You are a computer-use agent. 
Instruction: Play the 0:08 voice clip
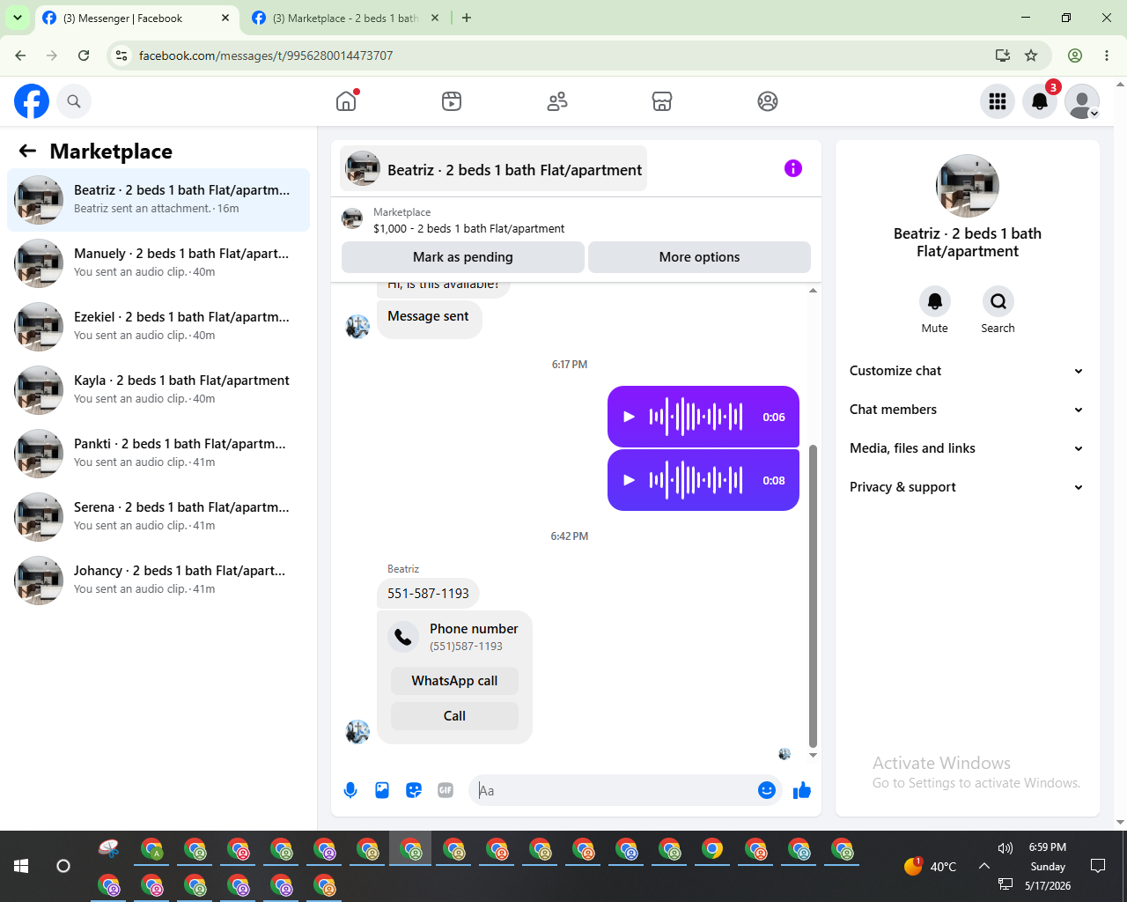(629, 480)
